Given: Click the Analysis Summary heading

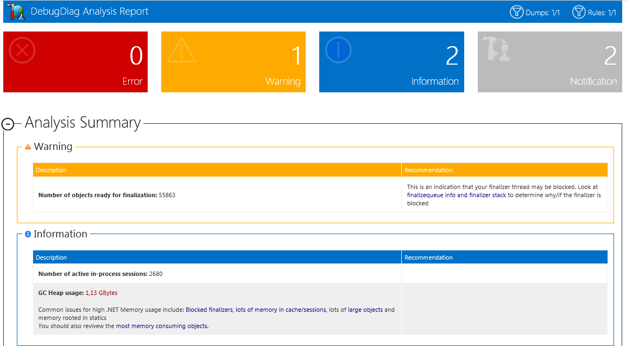Looking at the screenshot, I should pyautogui.click(x=83, y=123).
